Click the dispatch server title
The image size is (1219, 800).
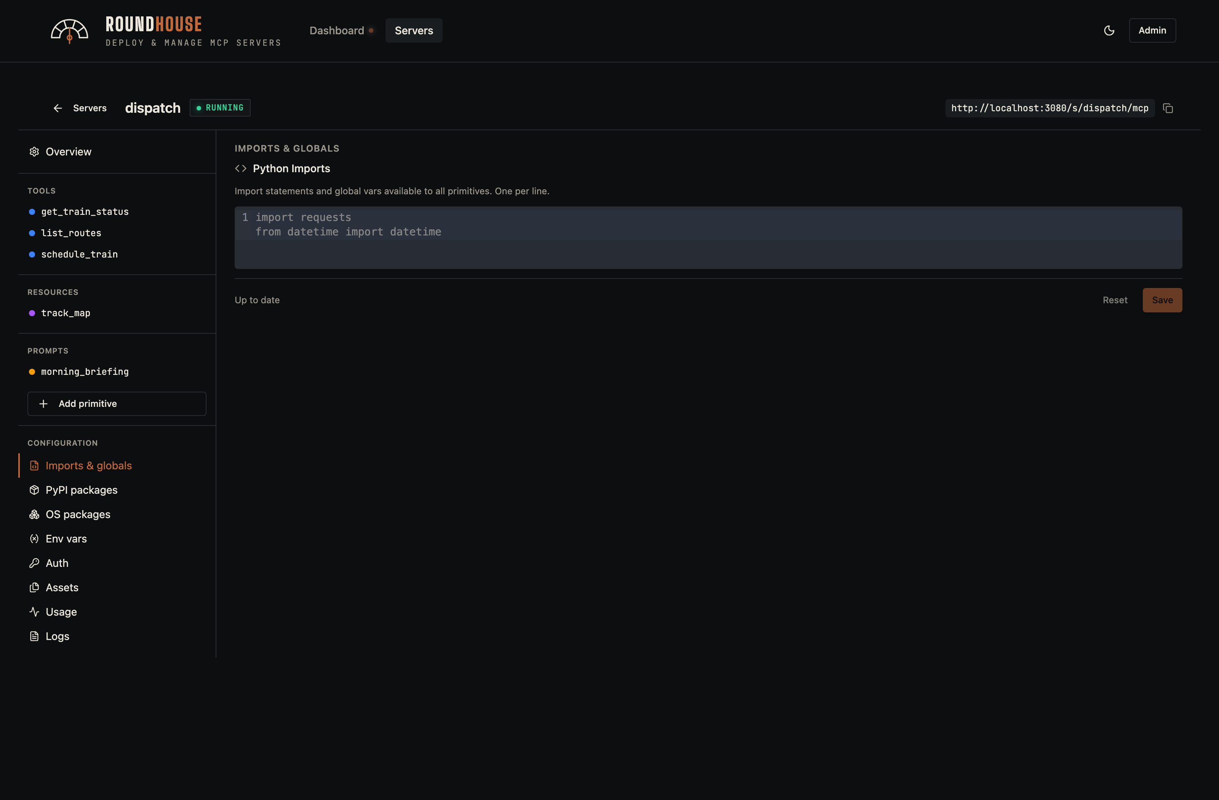tap(153, 108)
